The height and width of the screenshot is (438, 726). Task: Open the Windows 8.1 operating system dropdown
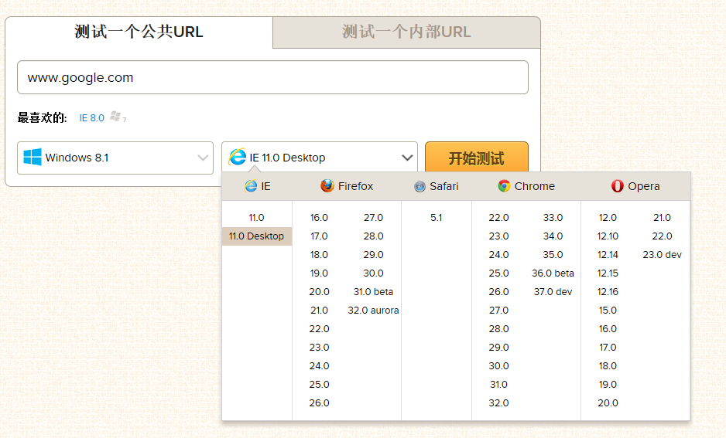(x=115, y=158)
